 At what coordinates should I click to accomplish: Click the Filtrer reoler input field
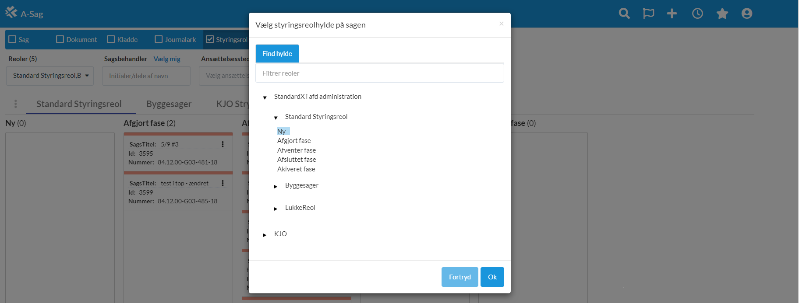pos(379,73)
